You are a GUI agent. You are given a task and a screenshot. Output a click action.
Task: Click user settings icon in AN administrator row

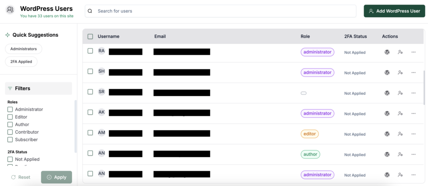tap(400, 175)
